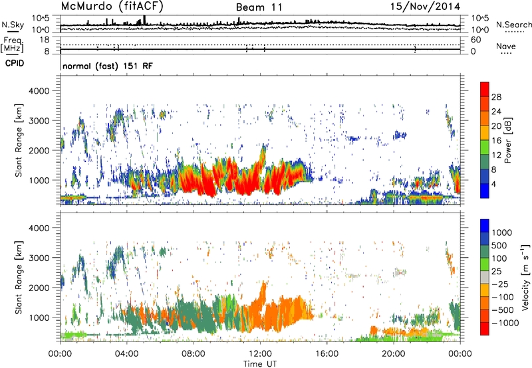Click the '08:00' time tick label
Image resolution: width=532 pixels, height=368 pixels.
pyautogui.click(x=194, y=354)
